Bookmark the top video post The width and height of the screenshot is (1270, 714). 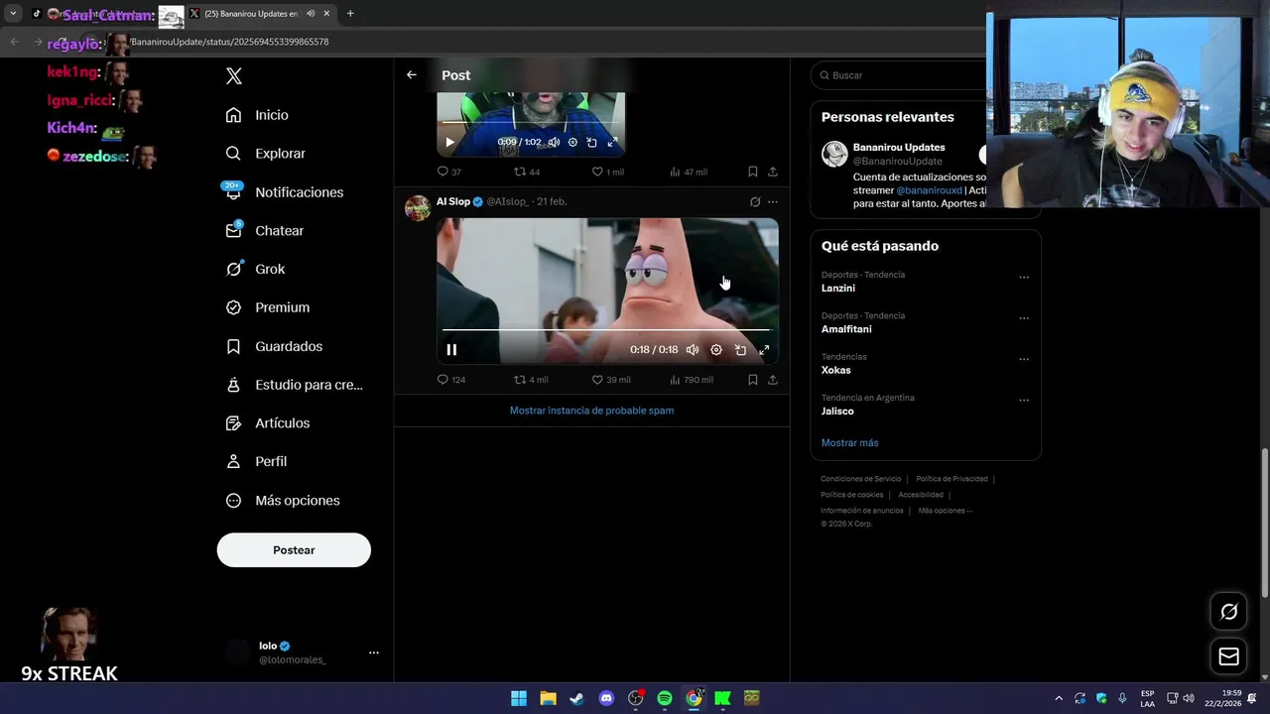[x=753, y=172]
